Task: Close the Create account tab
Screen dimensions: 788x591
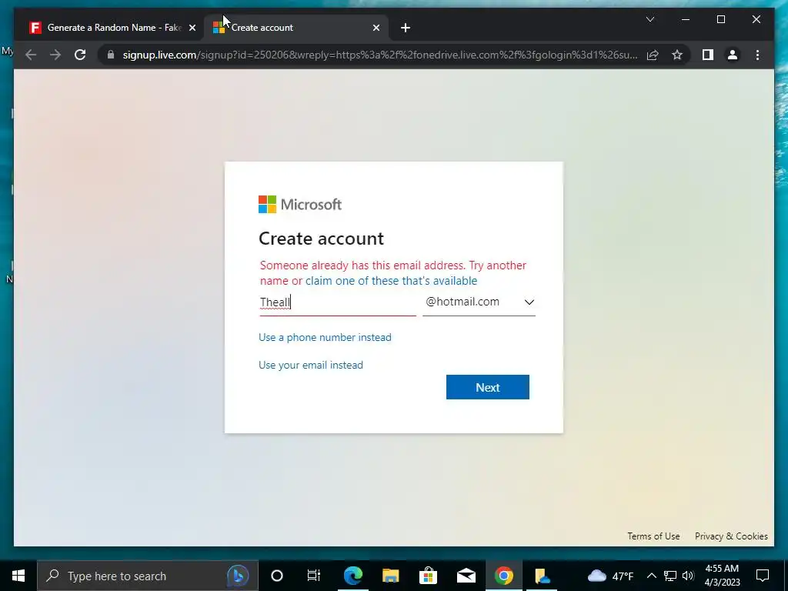Action: pos(376,28)
